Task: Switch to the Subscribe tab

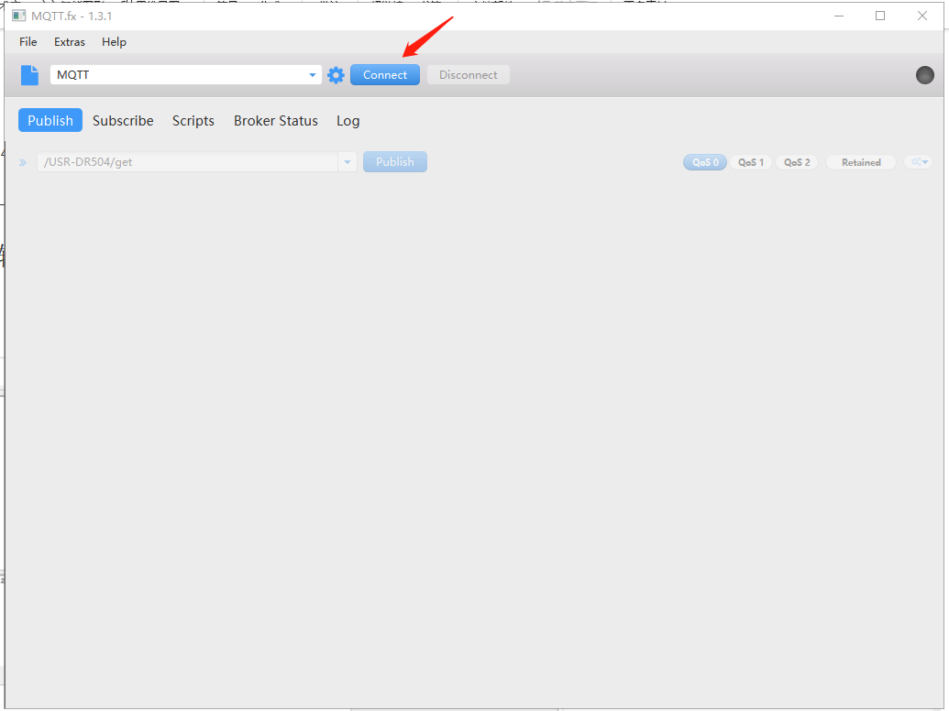Action: (x=123, y=121)
